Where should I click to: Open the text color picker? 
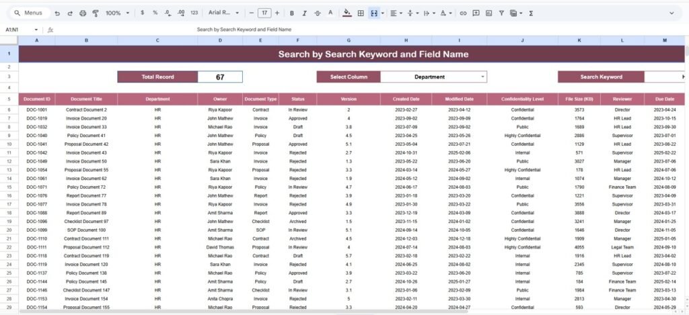330,13
